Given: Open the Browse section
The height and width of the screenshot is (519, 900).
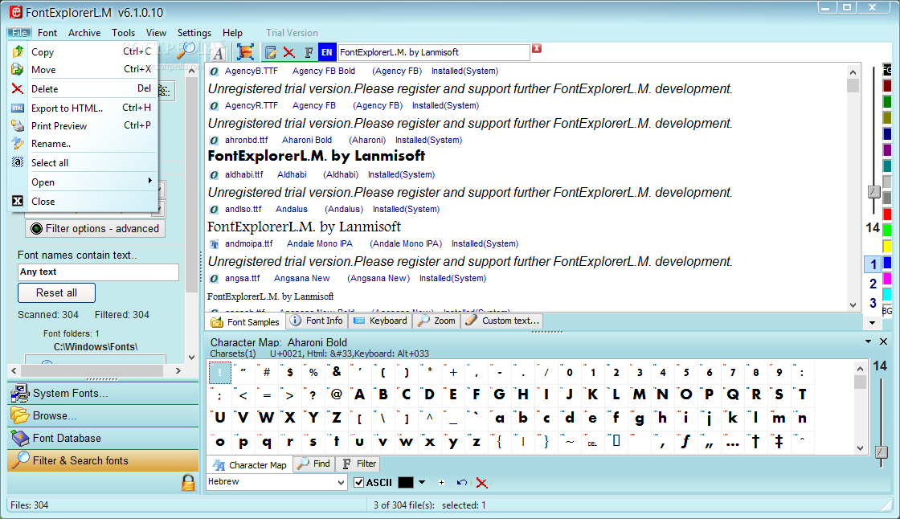Looking at the screenshot, I should pos(103,415).
